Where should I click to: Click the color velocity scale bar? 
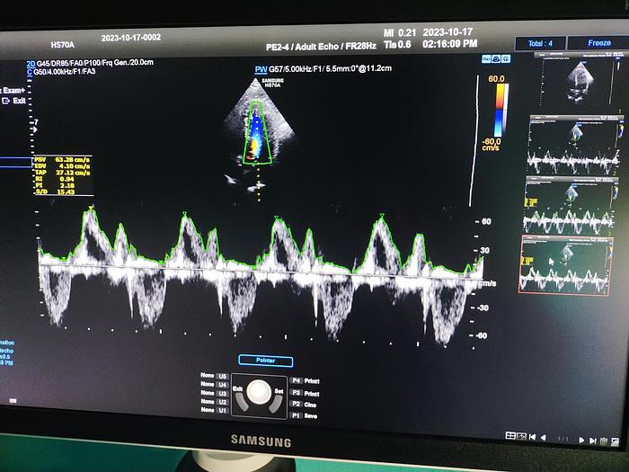(498, 114)
